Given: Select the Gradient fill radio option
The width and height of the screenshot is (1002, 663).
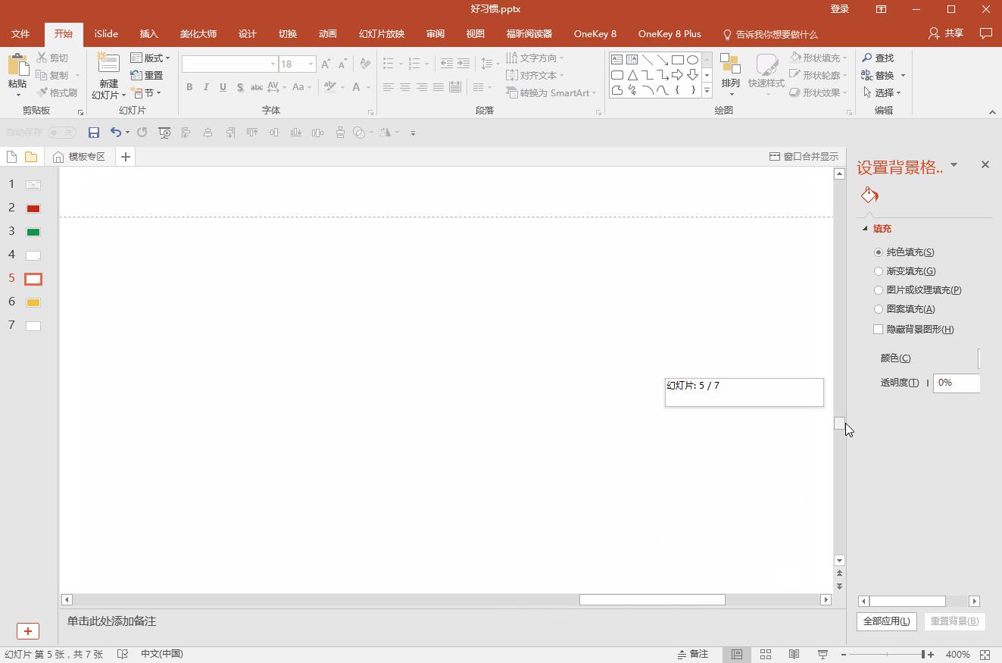Looking at the screenshot, I should tap(879, 271).
